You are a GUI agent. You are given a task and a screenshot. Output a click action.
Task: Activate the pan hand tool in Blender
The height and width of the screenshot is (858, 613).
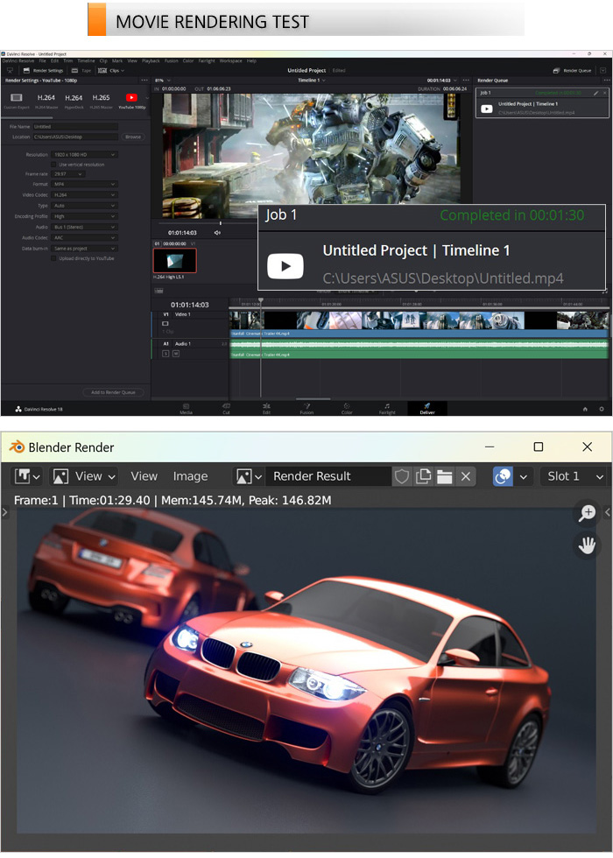[x=587, y=545]
